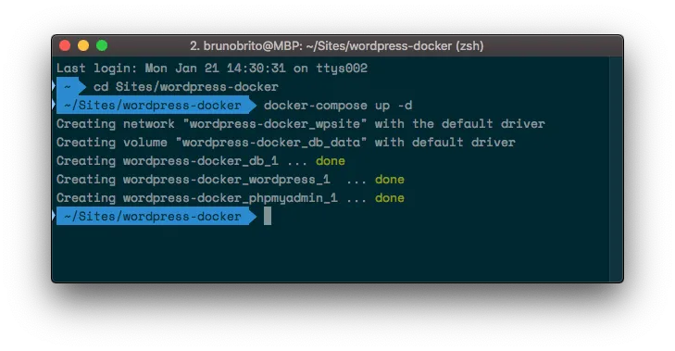
Task: Click the terminal window title text
Action: coord(337,45)
